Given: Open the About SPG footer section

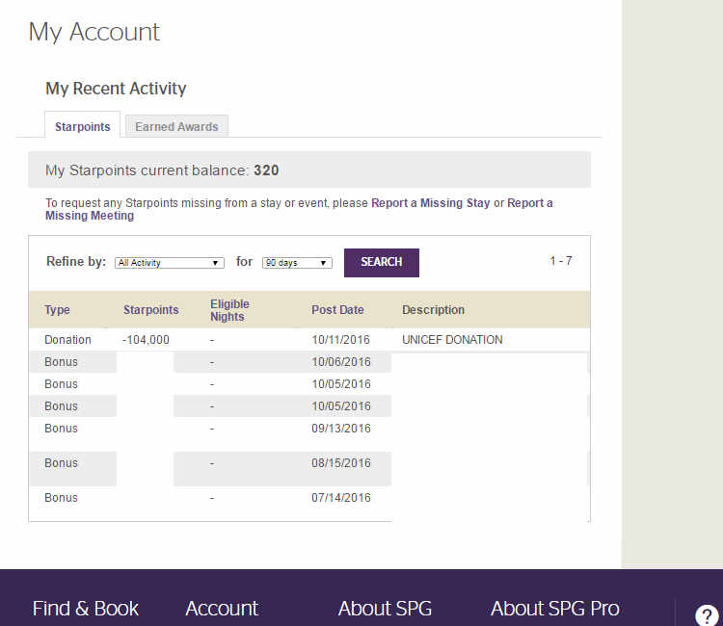Looking at the screenshot, I should coord(385,609).
